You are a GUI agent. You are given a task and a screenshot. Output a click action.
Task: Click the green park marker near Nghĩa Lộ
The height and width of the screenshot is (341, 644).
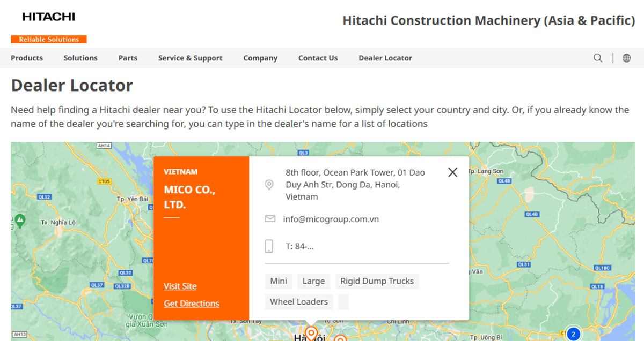pyautogui.click(x=20, y=219)
